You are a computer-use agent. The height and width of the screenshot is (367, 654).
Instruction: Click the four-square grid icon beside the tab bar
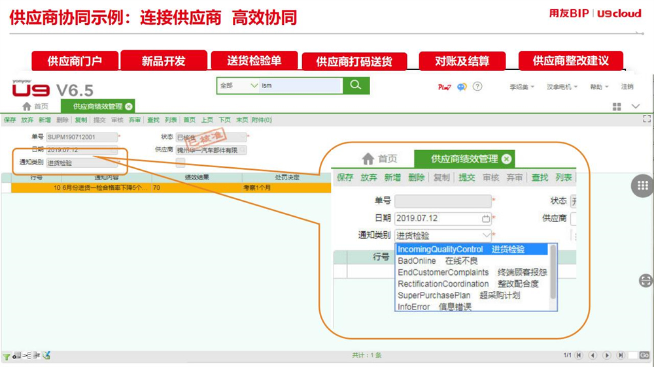pyautogui.click(x=617, y=106)
